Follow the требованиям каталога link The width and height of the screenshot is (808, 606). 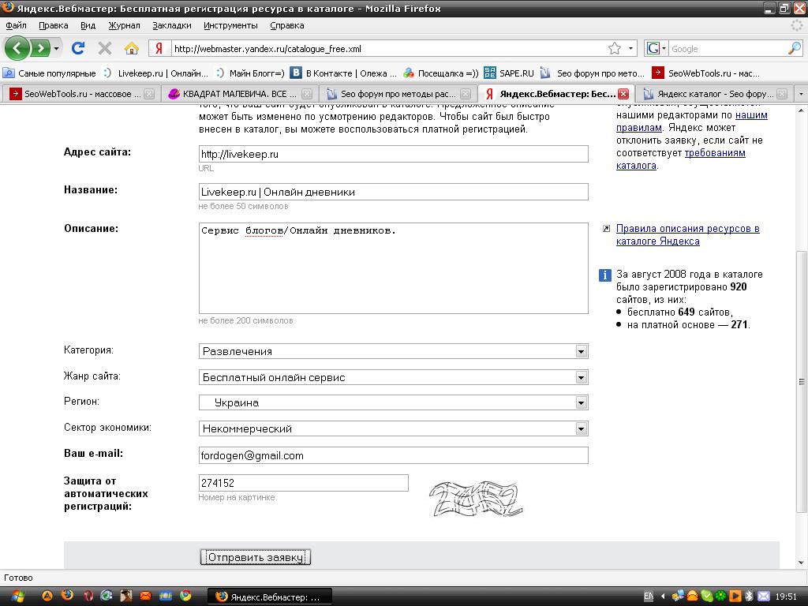681,159
